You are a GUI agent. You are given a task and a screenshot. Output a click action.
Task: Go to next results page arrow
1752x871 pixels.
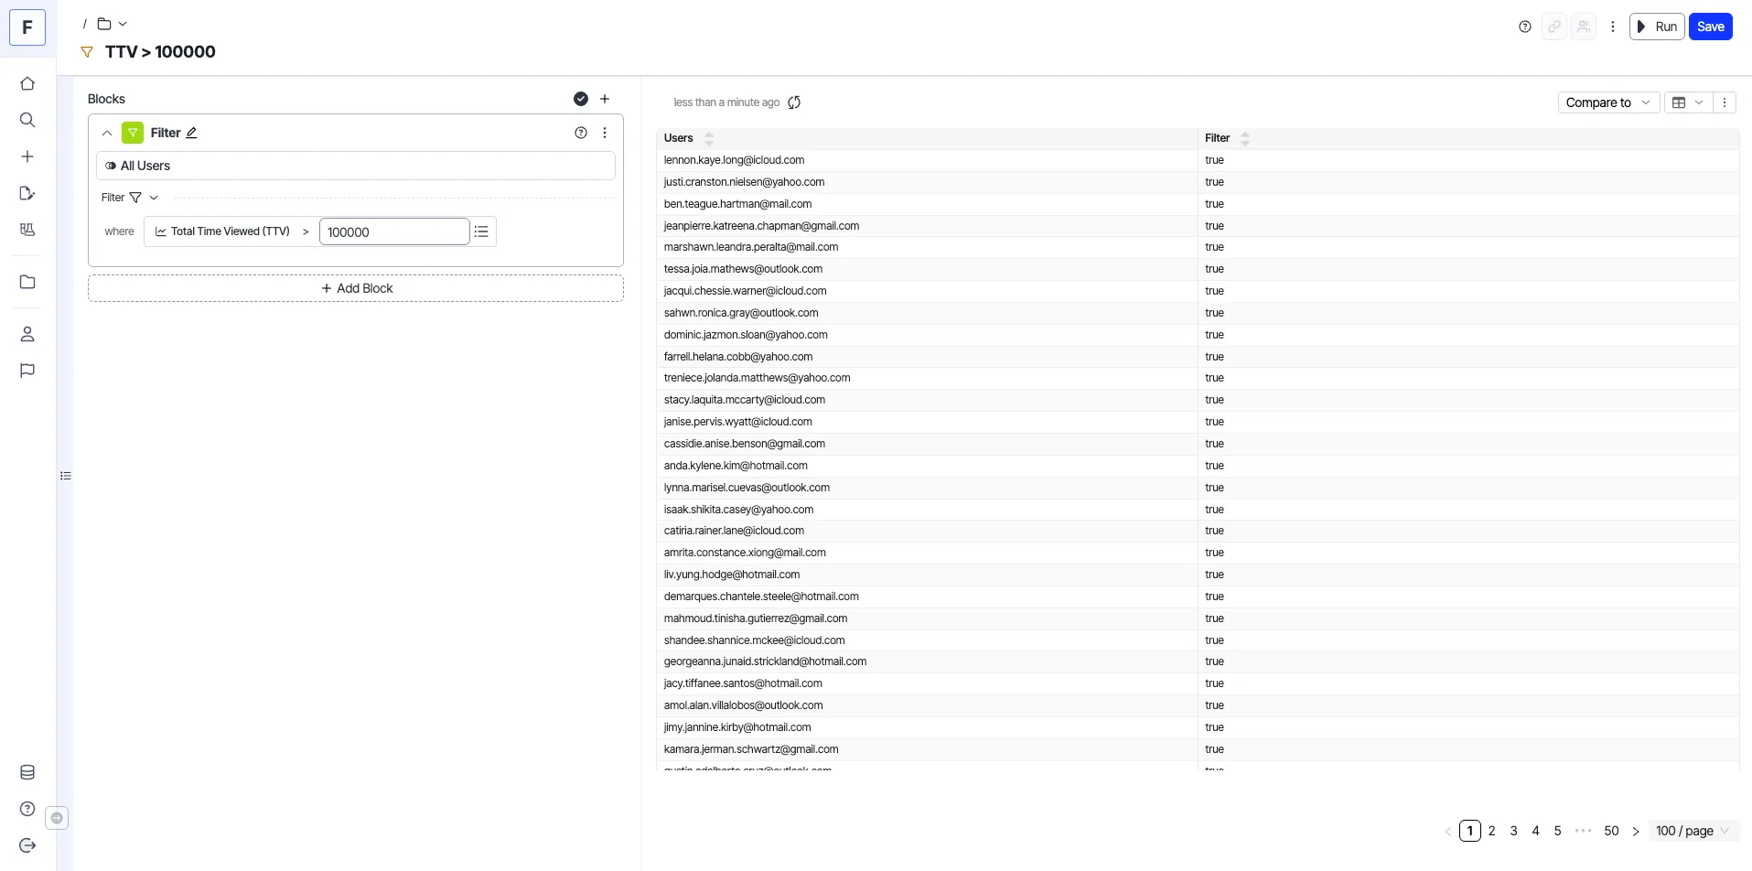point(1636,831)
